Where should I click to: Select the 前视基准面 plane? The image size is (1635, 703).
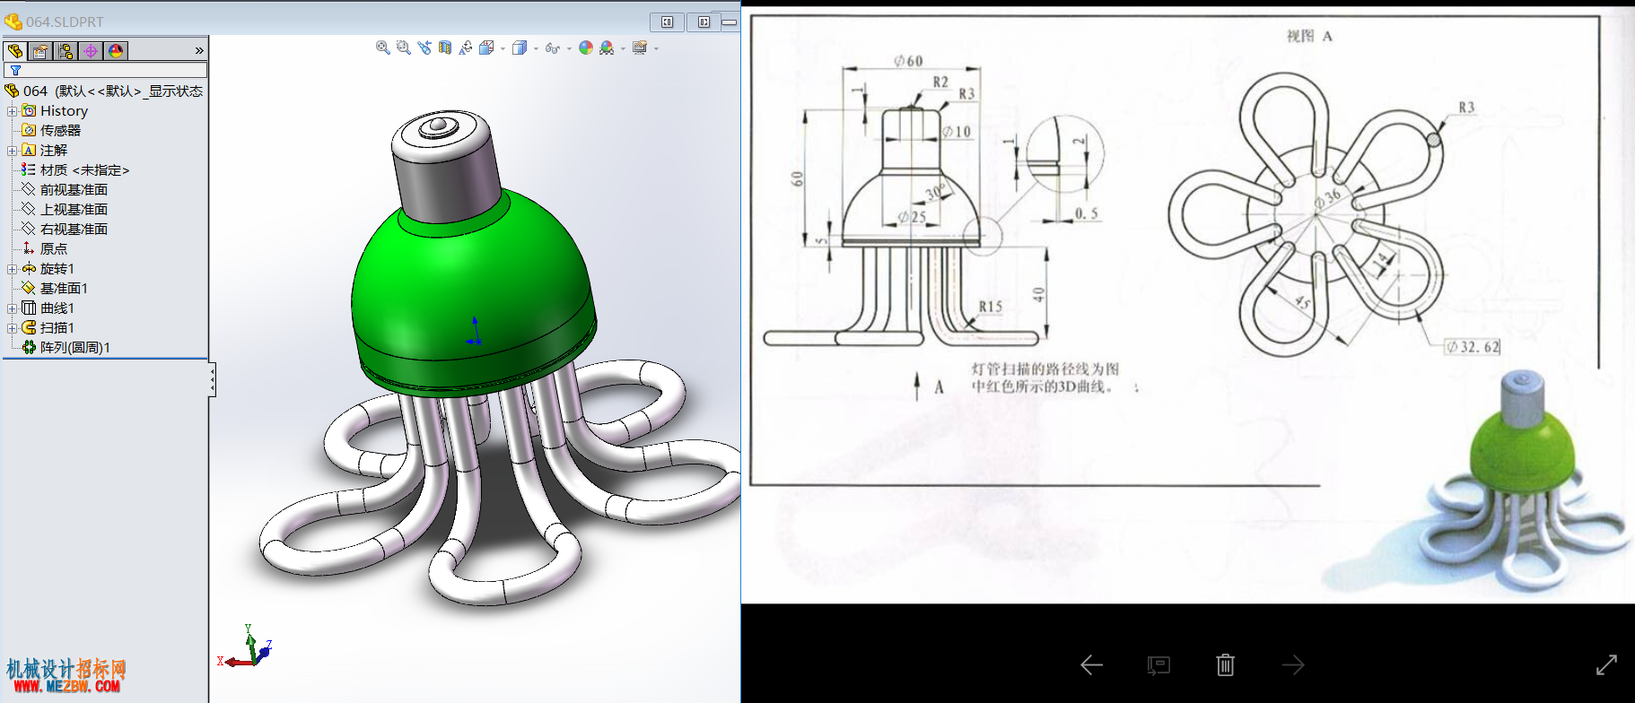[x=74, y=190]
